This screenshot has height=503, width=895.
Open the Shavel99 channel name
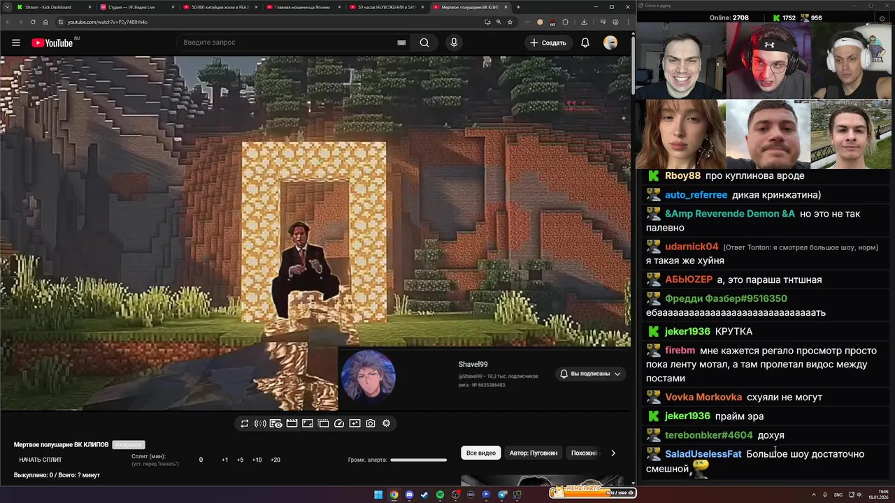pos(473,364)
